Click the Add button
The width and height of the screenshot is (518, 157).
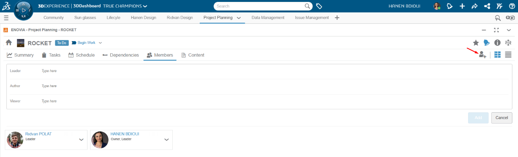point(478,118)
